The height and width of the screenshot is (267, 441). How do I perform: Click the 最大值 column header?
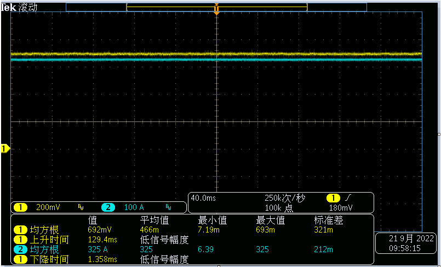[270, 220]
